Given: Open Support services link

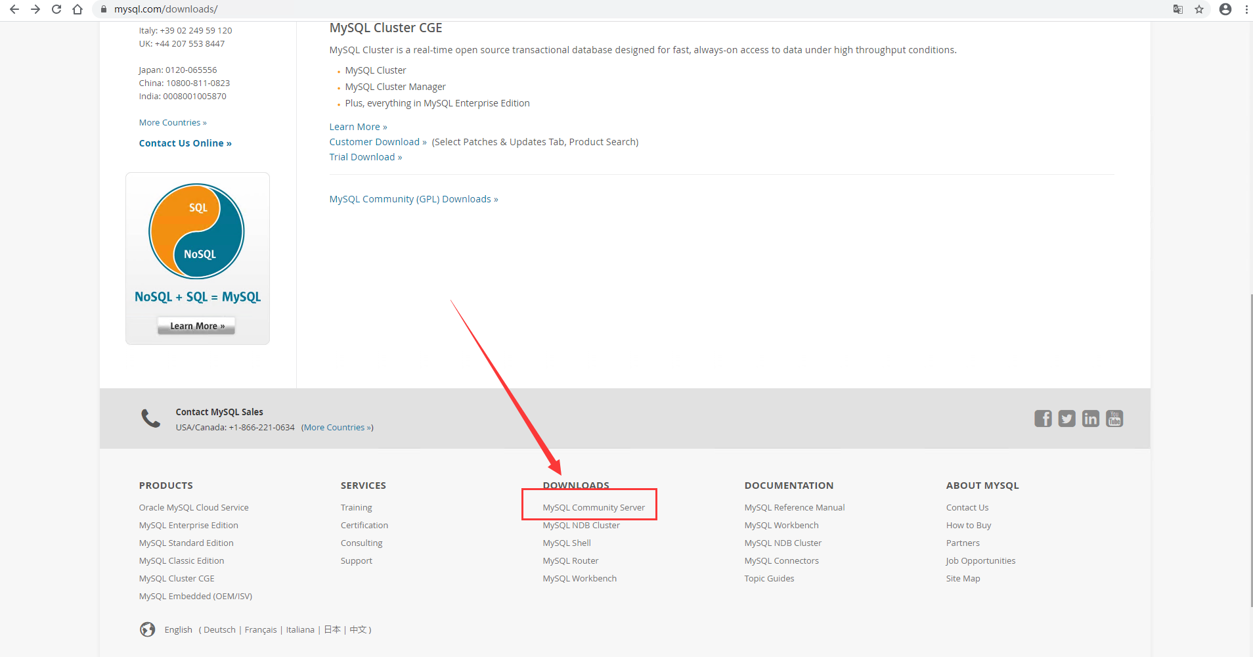Looking at the screenshot, I should (x=357, y=561).
